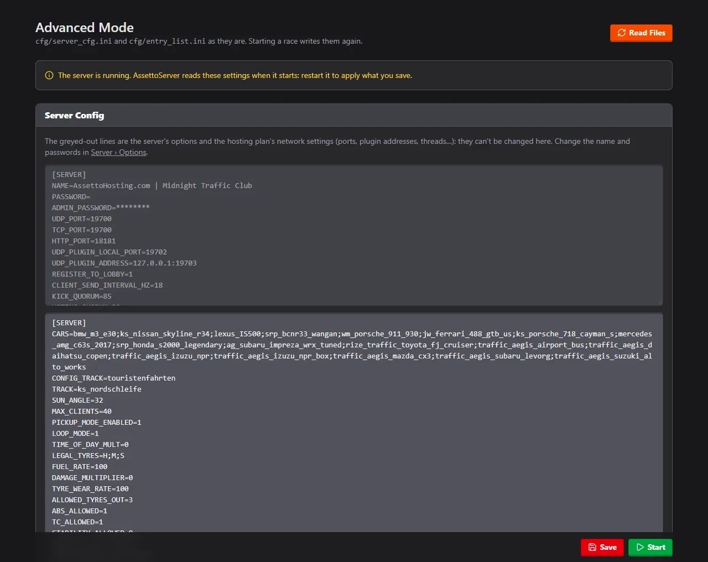Click inside the editable server config textarea

[x=353, y=423]
